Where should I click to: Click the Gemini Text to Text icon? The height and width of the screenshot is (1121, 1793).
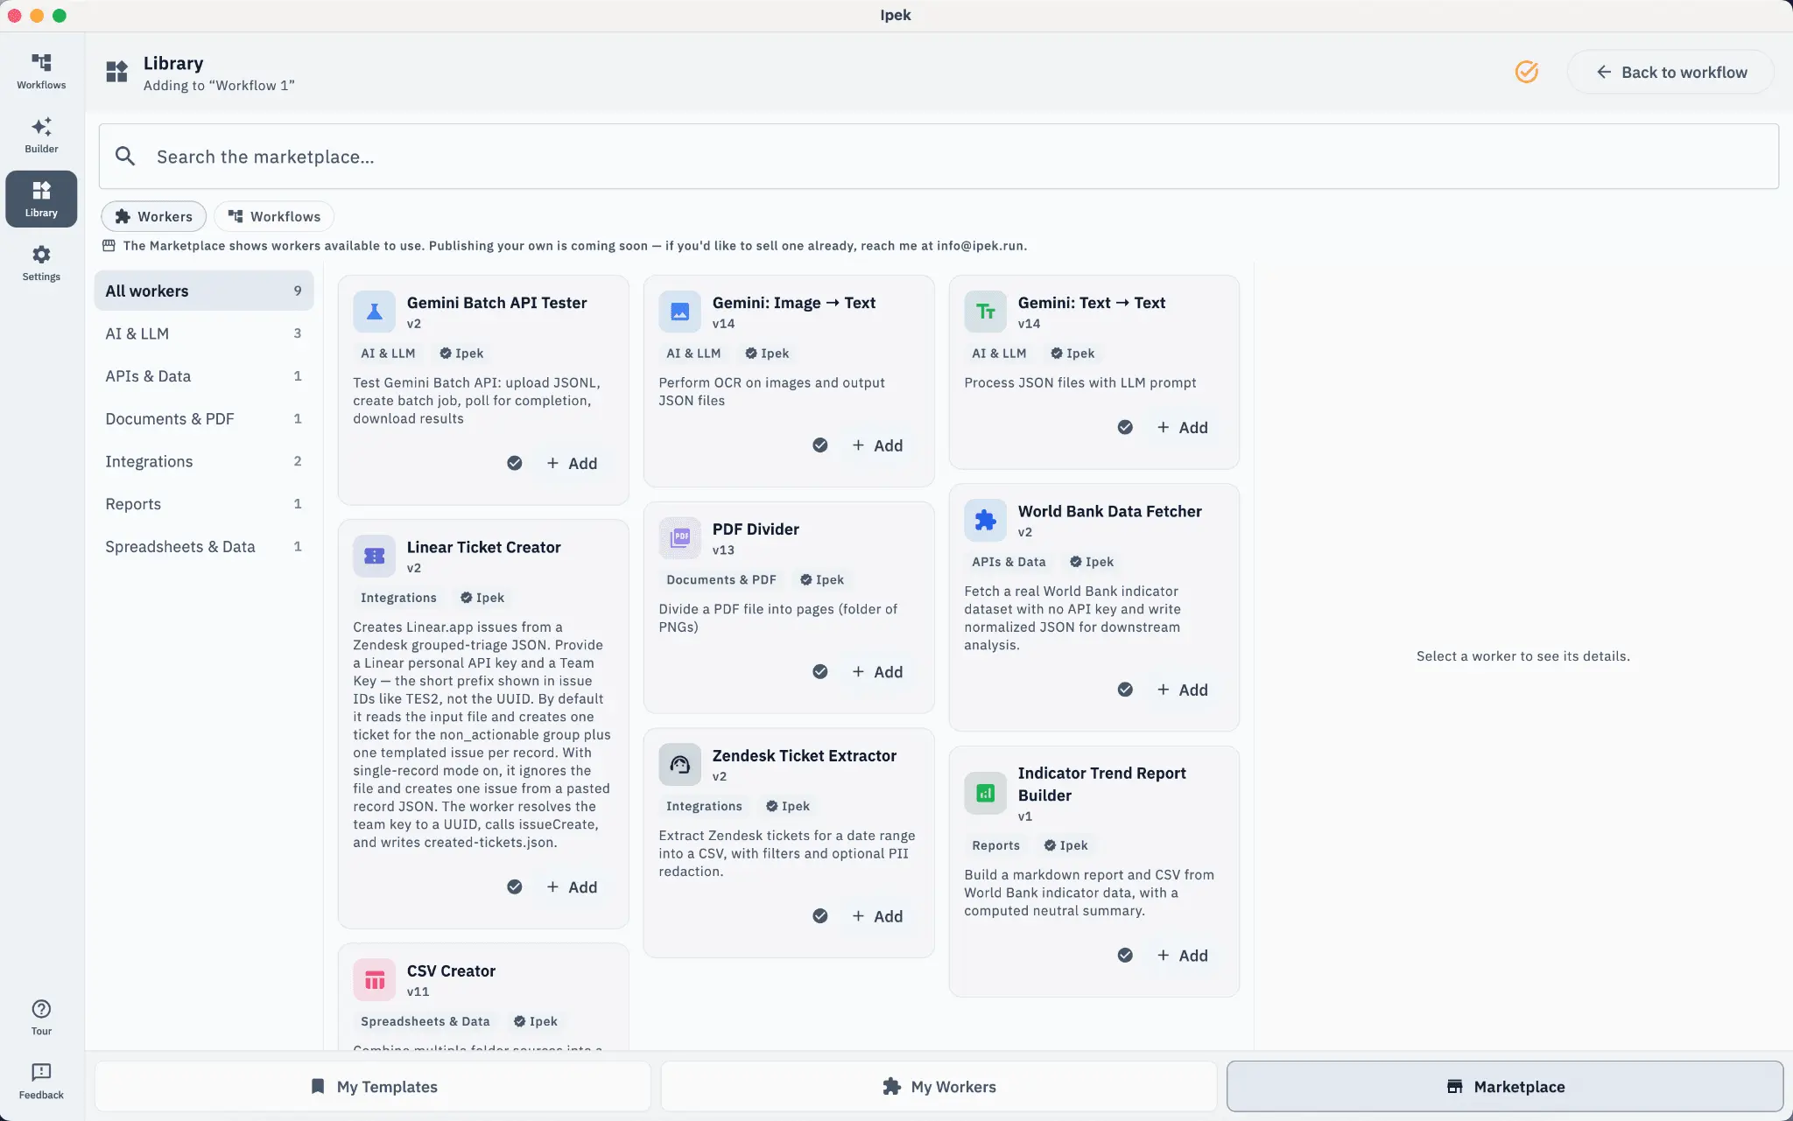[x=985, y=312]
